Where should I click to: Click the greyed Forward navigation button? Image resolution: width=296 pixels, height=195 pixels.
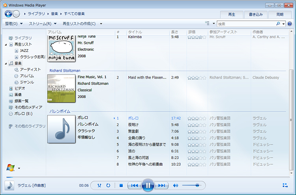pos(17,14)
